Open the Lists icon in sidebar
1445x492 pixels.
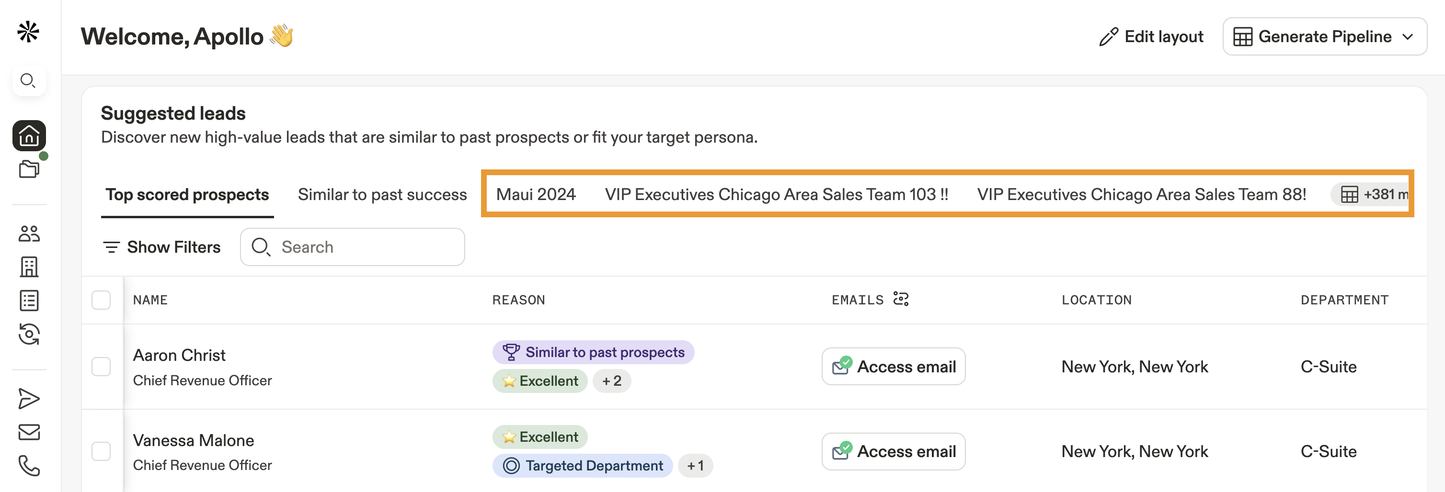(x=29, y=301)
